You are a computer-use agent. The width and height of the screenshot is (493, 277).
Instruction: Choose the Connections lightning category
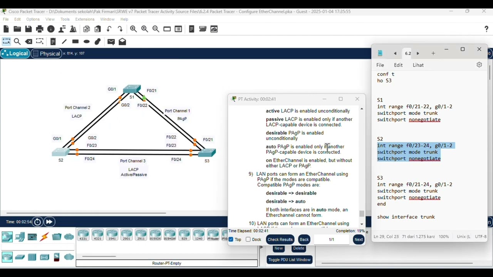44,237
